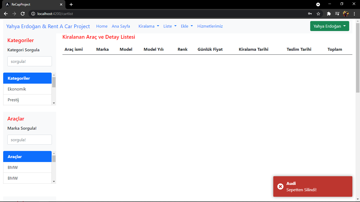360x202 pixels.
Task: Navigate back with the browser back arrow
Action: pos(6,14)
